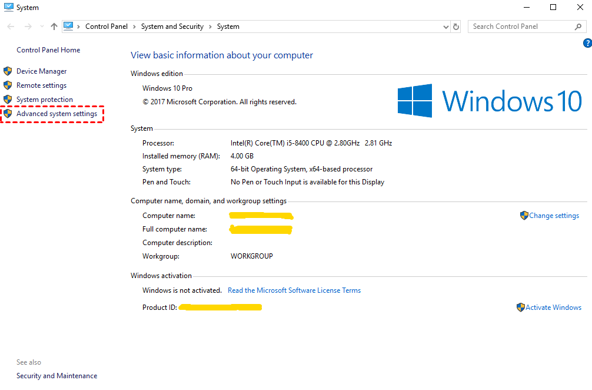This screenshot has width=592, height=390.
Task: Expand the chevron after System and Security breadcrumb
Action: tap(210, 27)
